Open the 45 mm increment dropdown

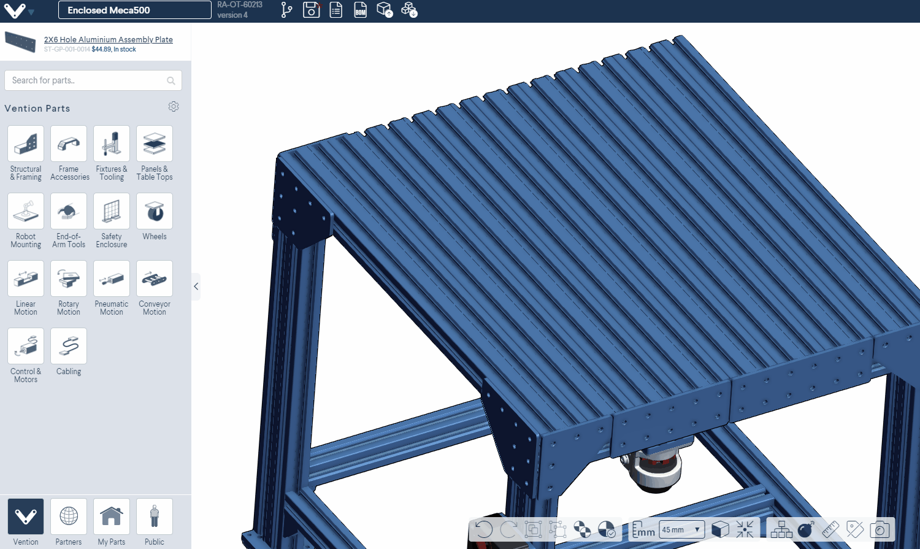click(681, 529)
